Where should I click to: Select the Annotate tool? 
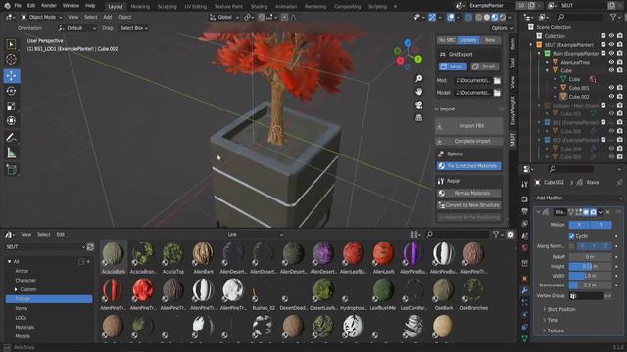point(11,138)
